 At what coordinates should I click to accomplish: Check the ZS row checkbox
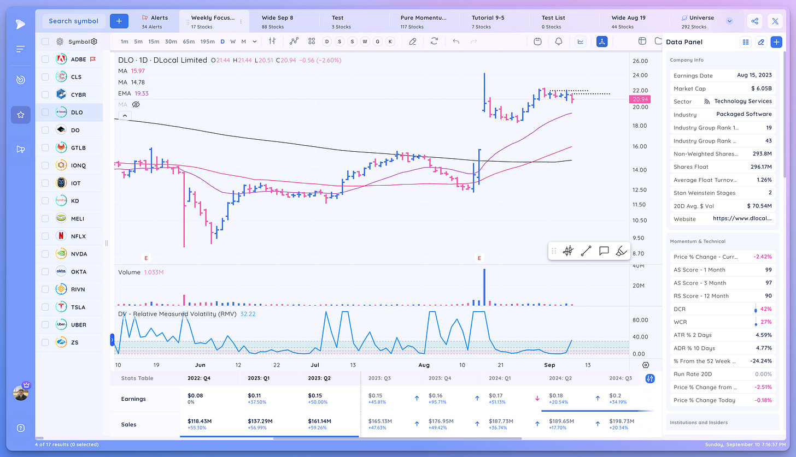[45, 342]
